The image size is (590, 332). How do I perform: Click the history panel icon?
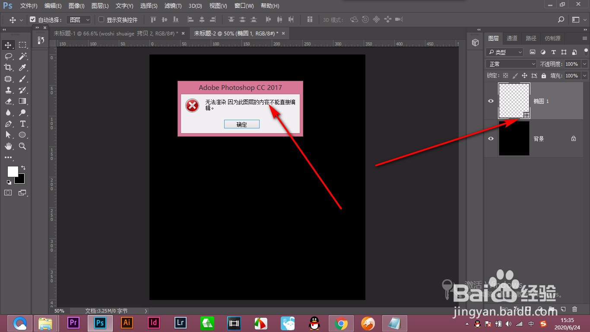(x=41, y=40)
